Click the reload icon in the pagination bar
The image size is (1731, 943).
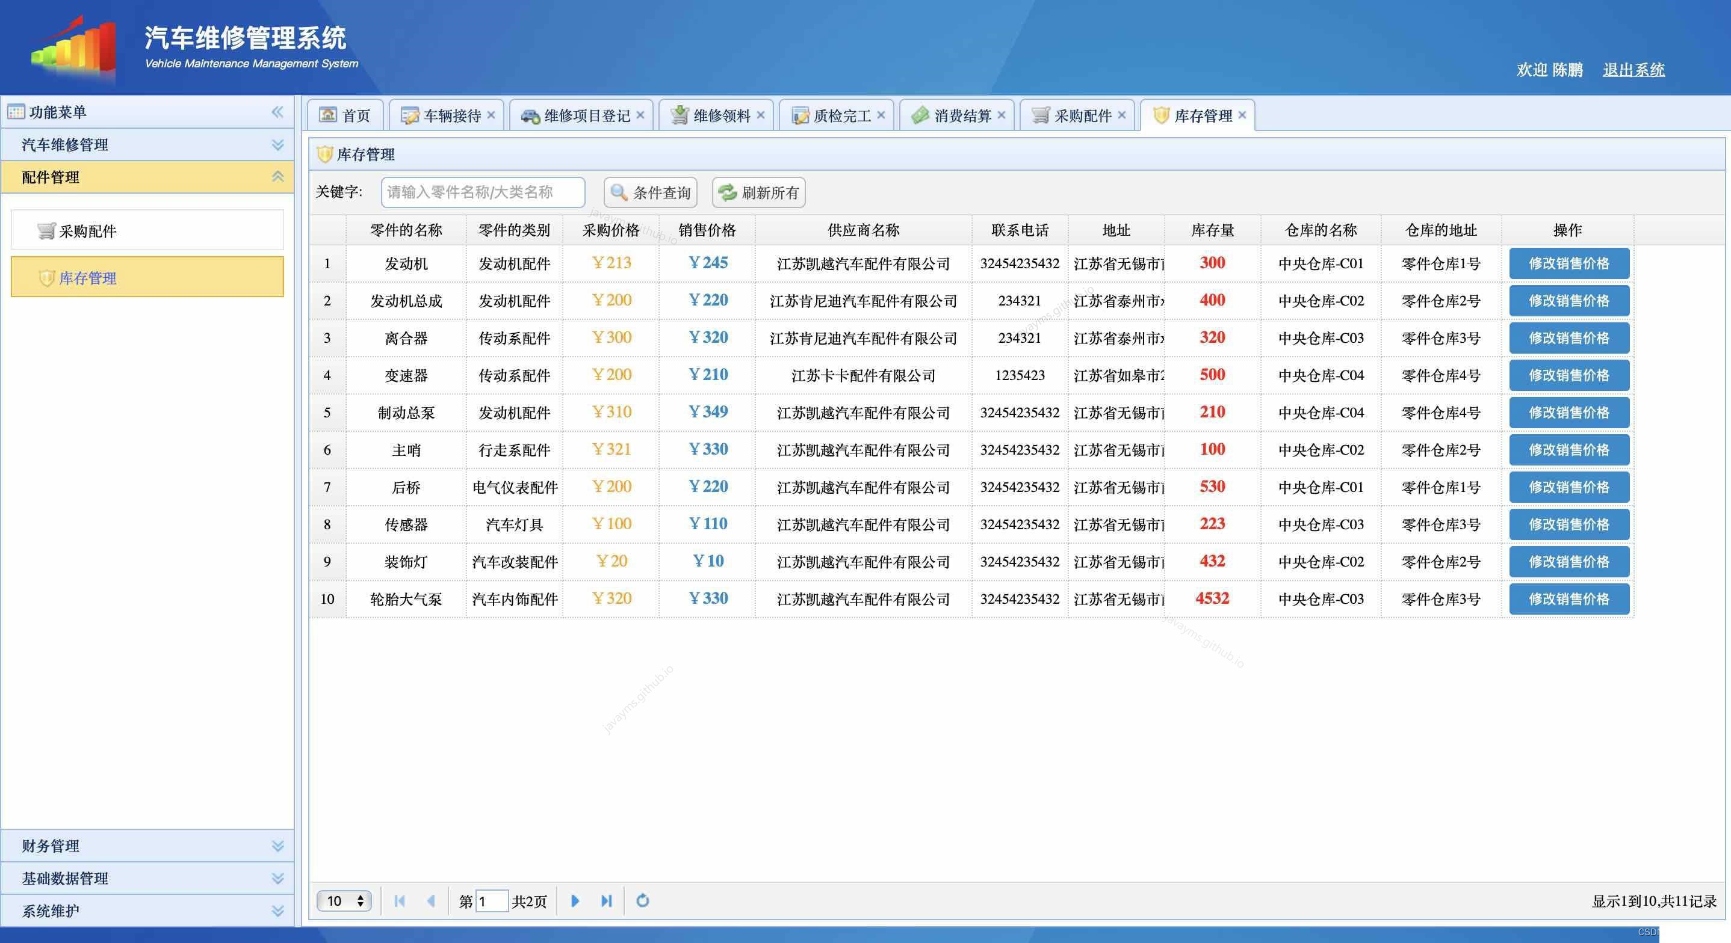point(642,901)
